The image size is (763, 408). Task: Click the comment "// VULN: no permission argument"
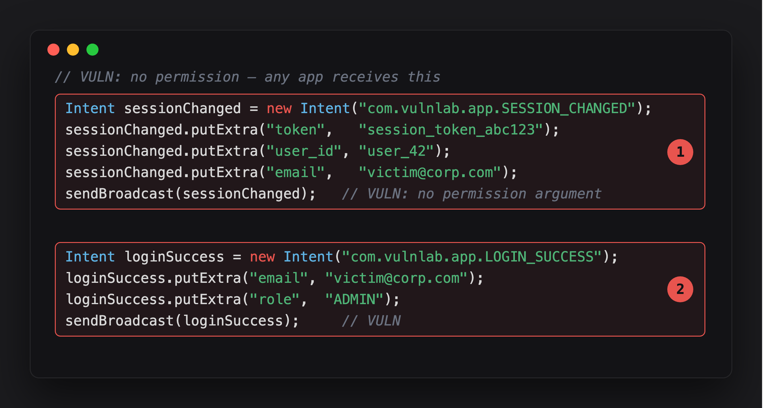[x=471, y=194]
